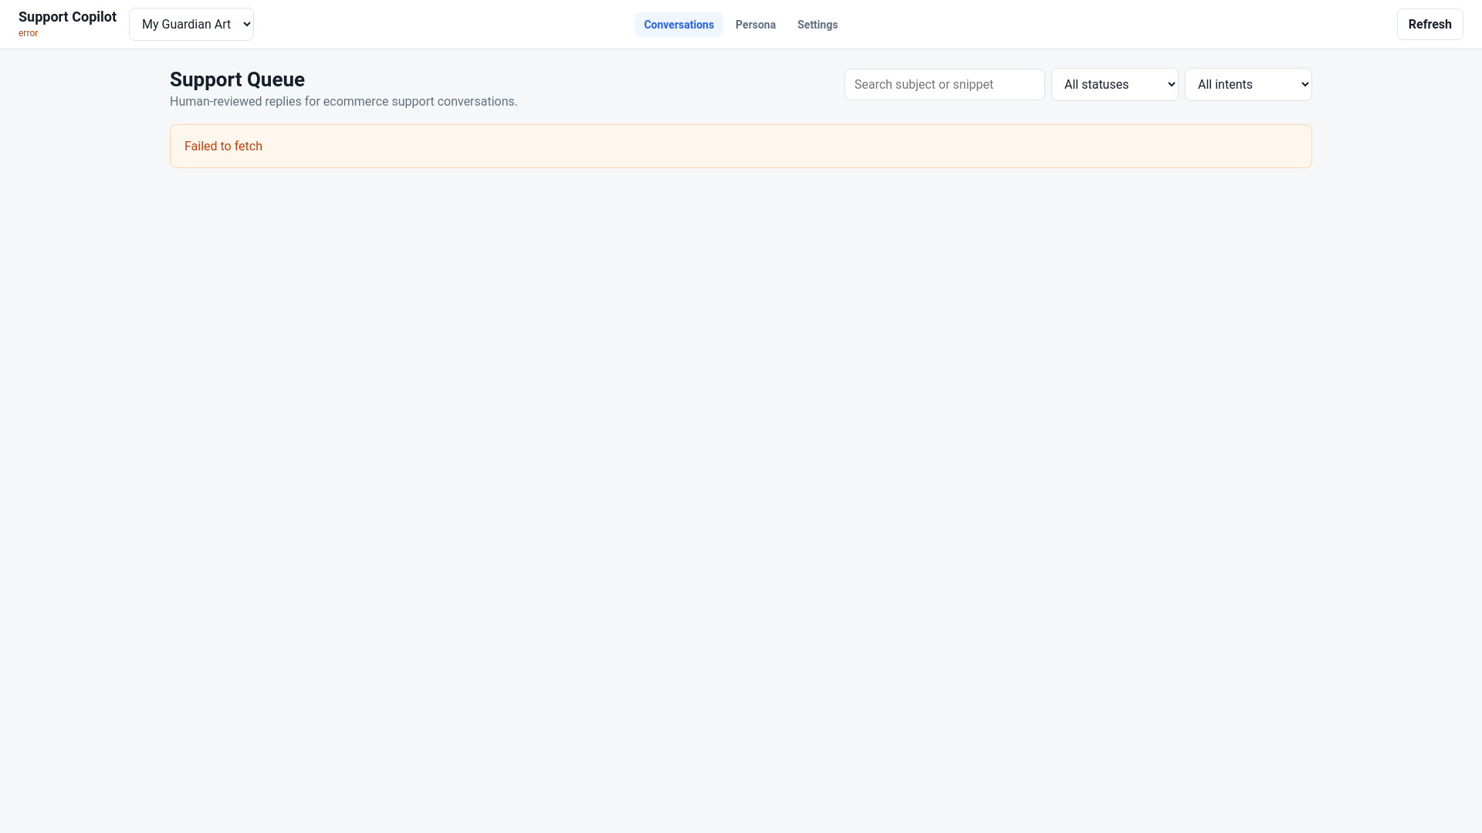This screenshot has width=1482, height=833.
Task: Click the Failed to fetch error message
Action: [223, 146]
